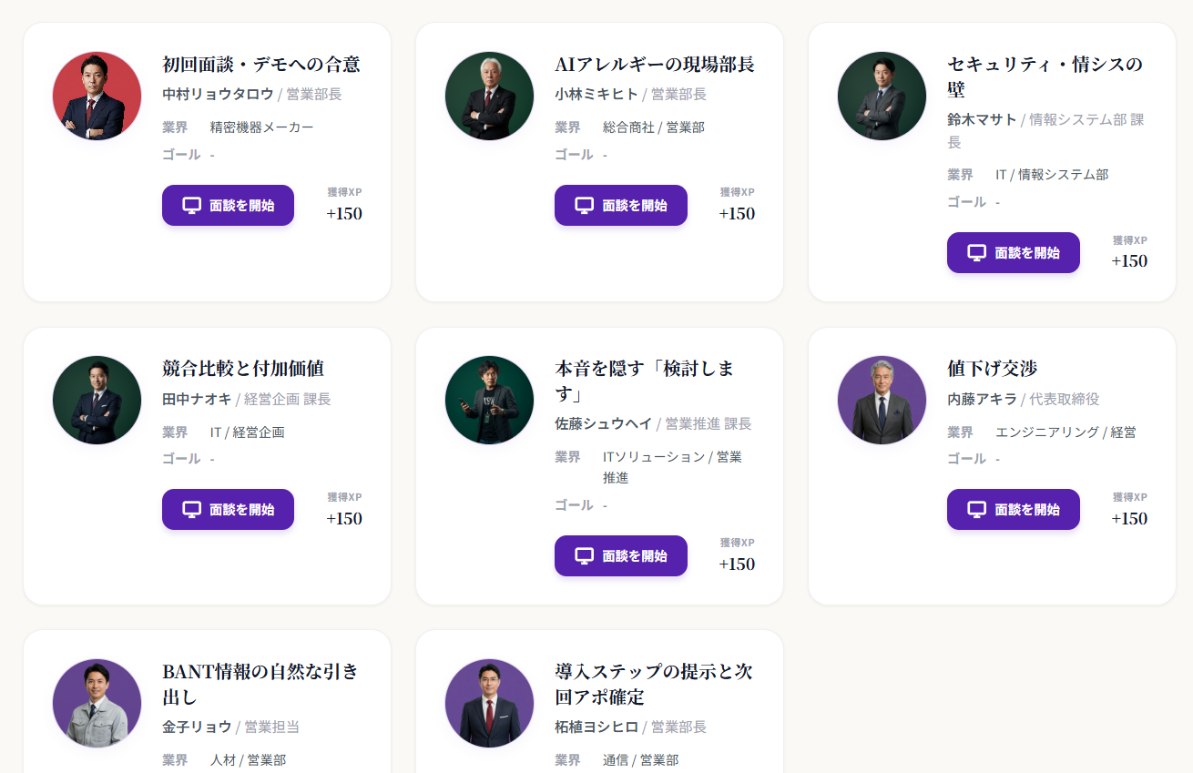The width and height of the screenshot is (1193, 773).
Task: Click the 獲得XP +150 label on 値下げ交渉 card
Action: click(1129, 508)
